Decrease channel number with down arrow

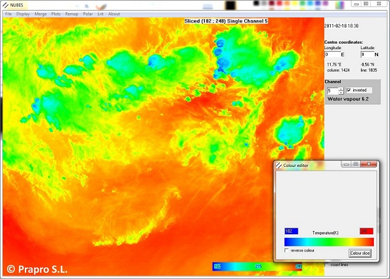coord(340,93)
